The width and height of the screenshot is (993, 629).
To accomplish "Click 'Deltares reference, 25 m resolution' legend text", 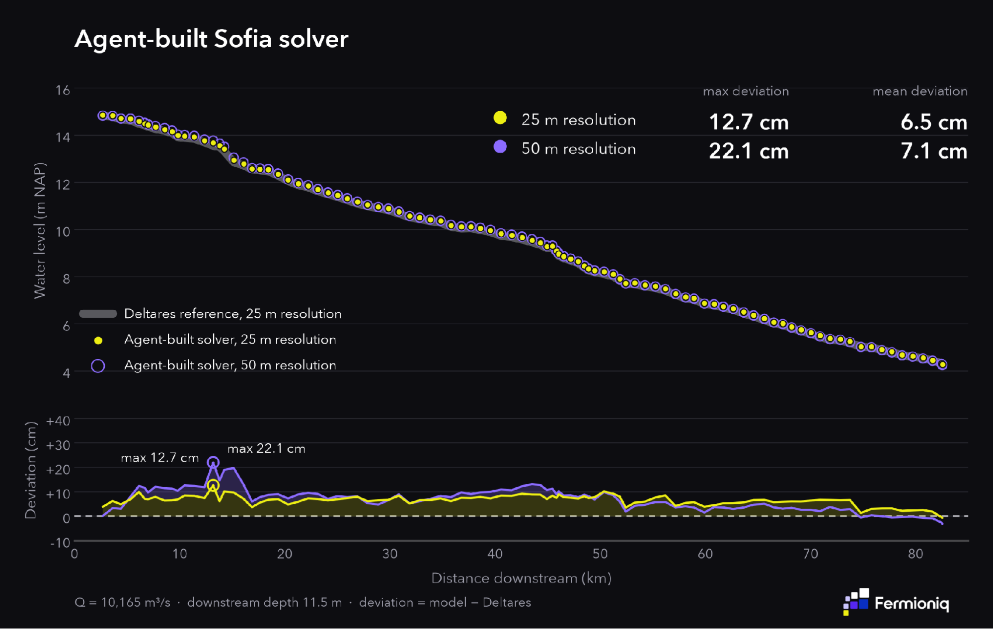I will pos(233,314).
